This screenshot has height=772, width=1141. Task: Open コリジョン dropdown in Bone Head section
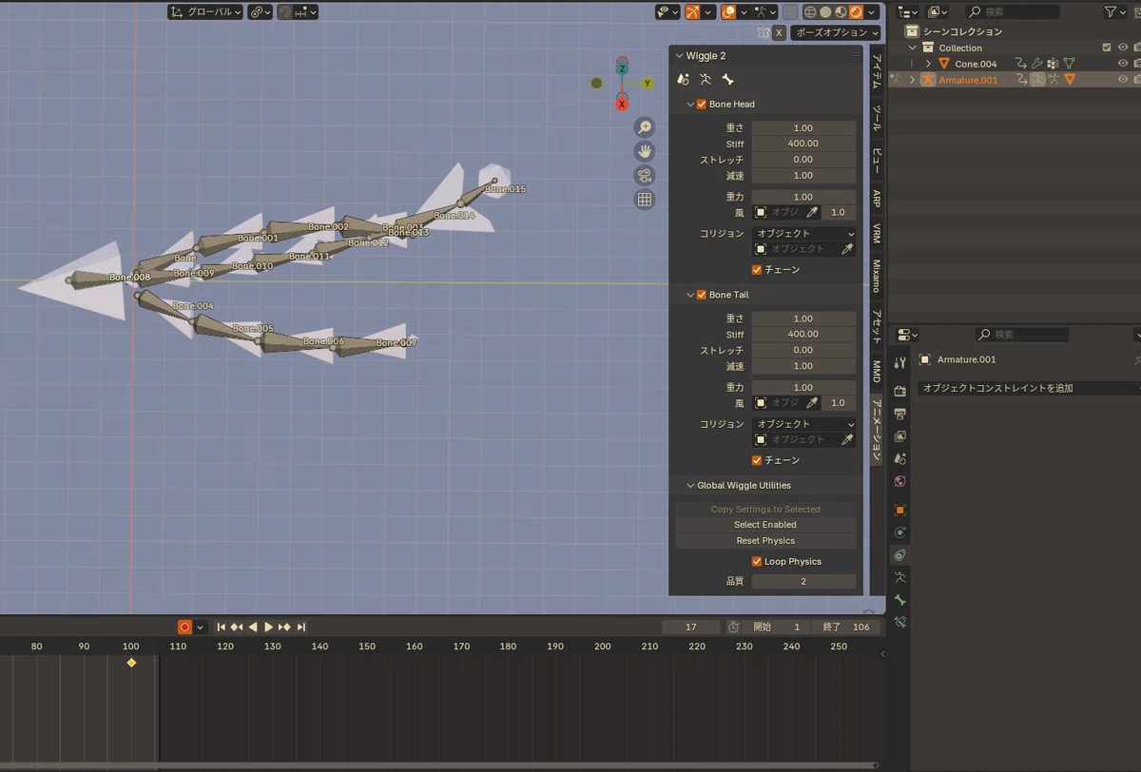pos(804,233)
